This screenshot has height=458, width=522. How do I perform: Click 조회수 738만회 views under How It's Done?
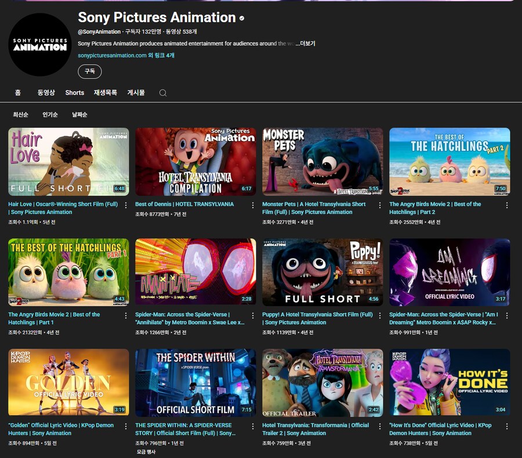405,443
